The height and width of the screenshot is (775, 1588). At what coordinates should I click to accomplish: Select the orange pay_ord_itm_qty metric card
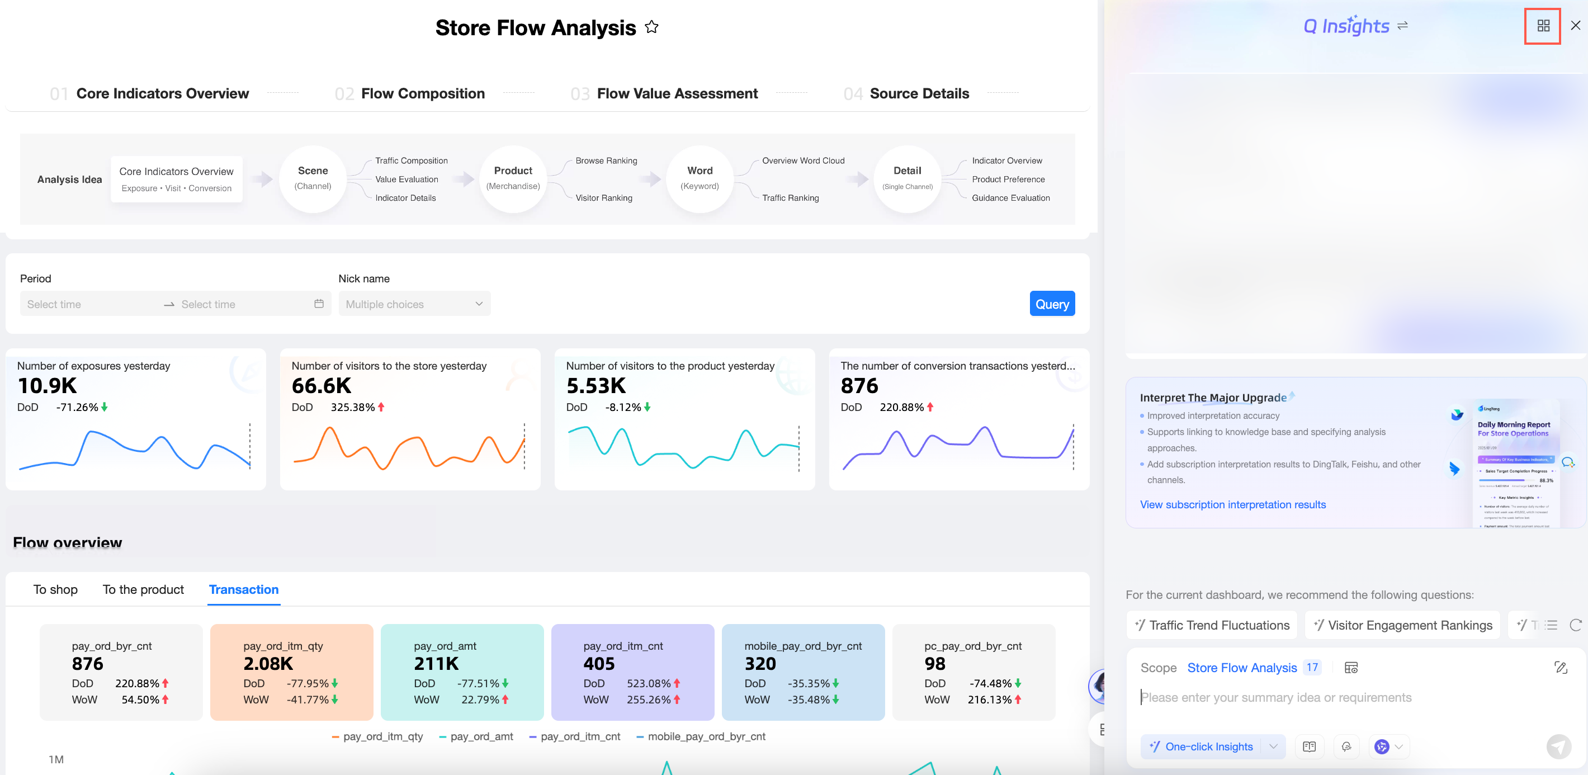tap(291, 672)
